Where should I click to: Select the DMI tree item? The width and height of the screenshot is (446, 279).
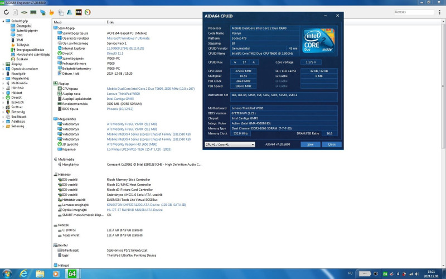(x=20, y=35)
